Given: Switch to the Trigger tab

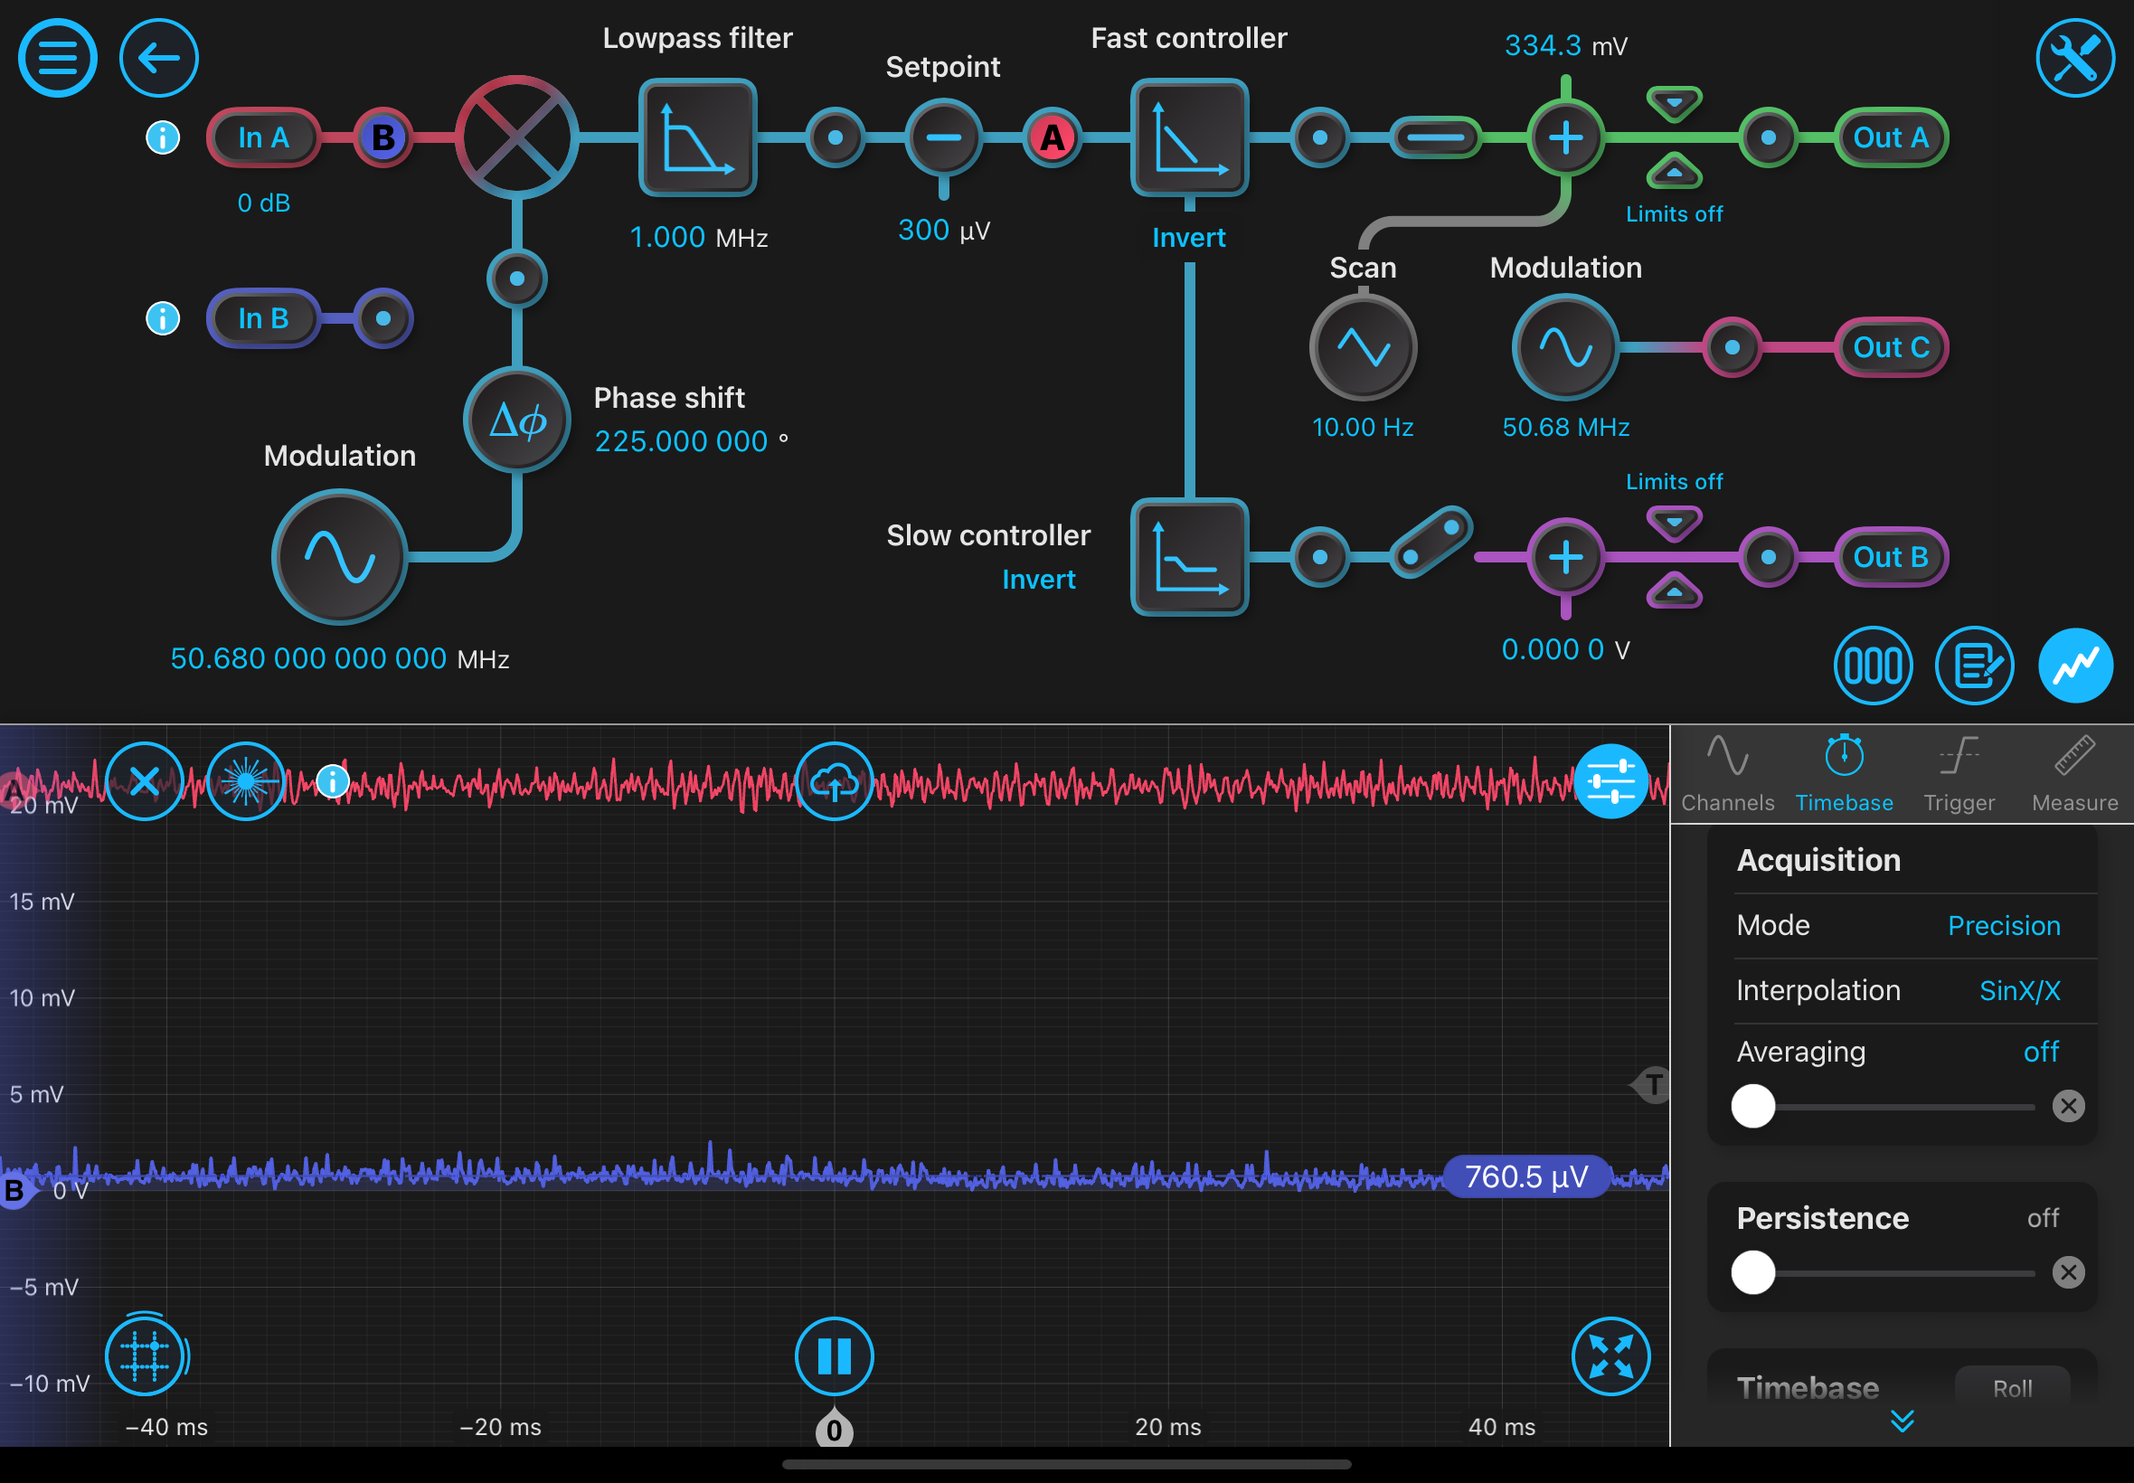Looking at the screenshot, I should click(x=1959, y=775).
